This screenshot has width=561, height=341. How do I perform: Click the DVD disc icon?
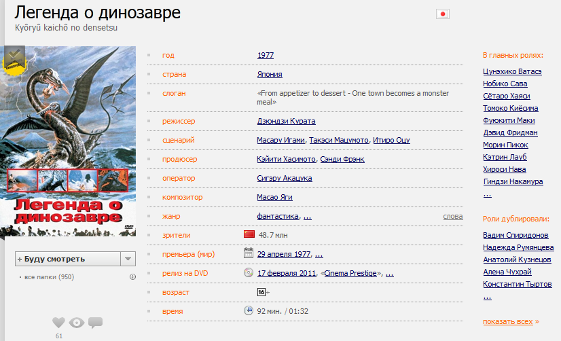tap(249, 272)
